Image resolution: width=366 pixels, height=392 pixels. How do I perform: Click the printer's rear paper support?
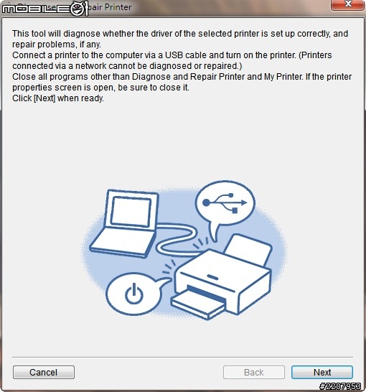[x=248, y=249]
